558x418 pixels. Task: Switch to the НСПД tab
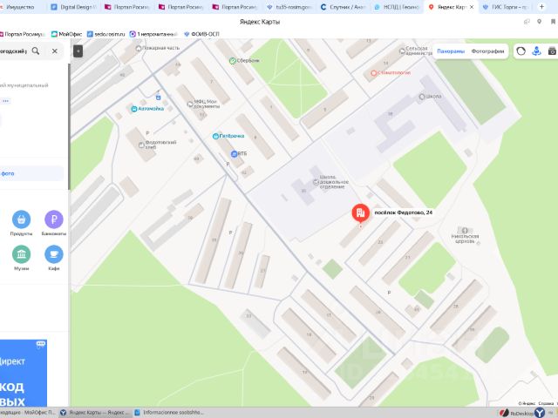(x=398, y=7)
